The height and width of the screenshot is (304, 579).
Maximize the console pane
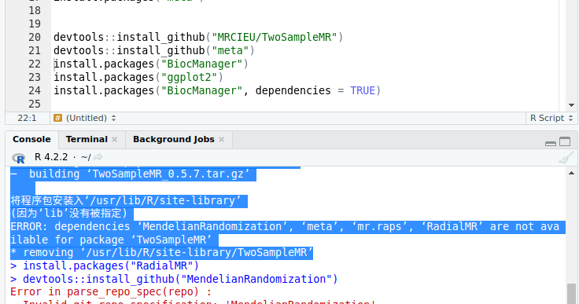click(x=565, y=141)
